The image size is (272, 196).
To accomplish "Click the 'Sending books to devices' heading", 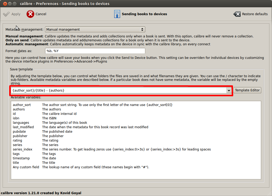I will [x=144, y=14].
